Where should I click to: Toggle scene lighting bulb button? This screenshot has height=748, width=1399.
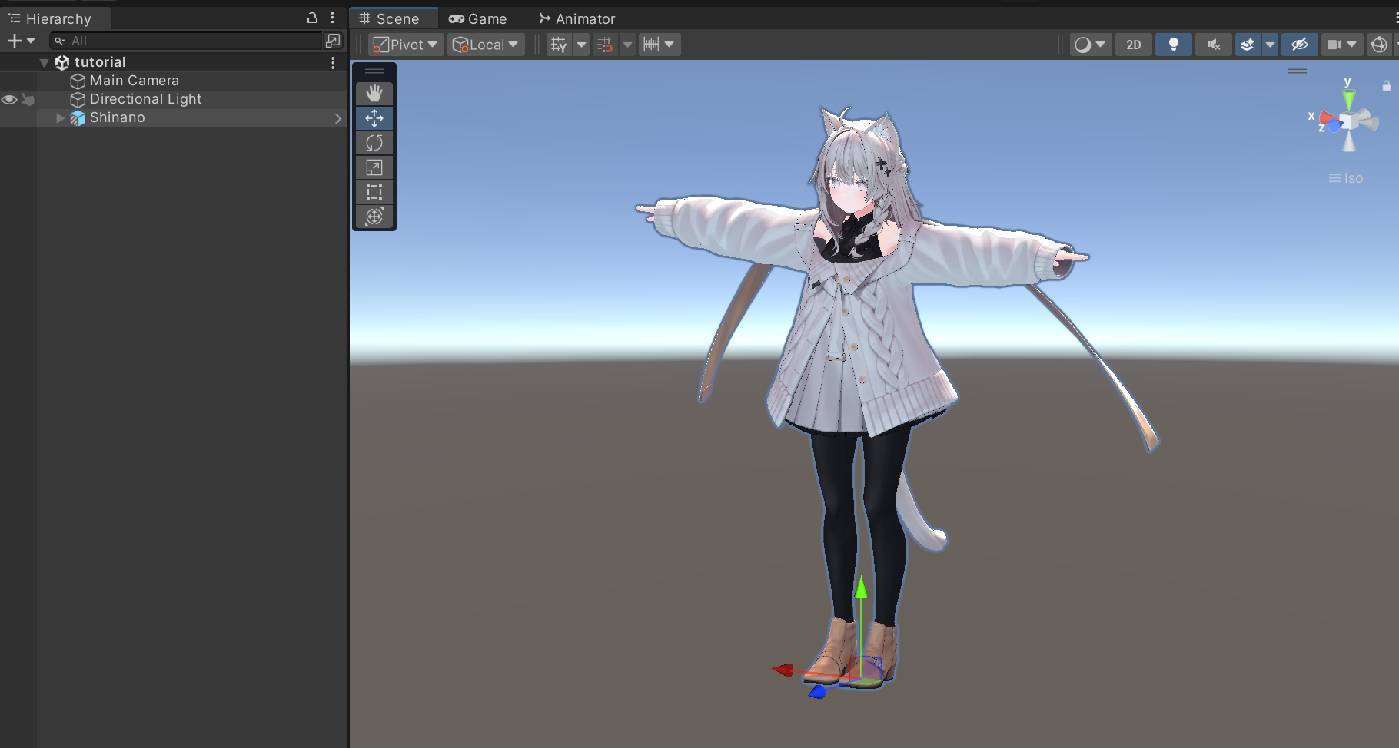pos(1173,45)
